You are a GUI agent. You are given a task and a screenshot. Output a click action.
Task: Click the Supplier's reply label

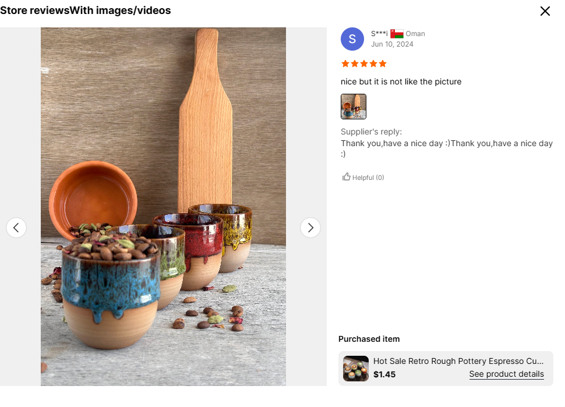pyautogui.click(x=371, y=132)
